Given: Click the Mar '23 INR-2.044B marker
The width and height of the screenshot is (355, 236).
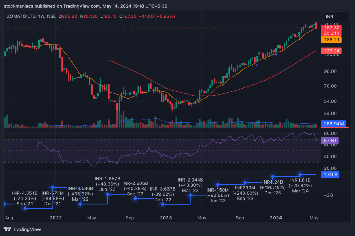Looking at the screenshot, I should [190, 195].
